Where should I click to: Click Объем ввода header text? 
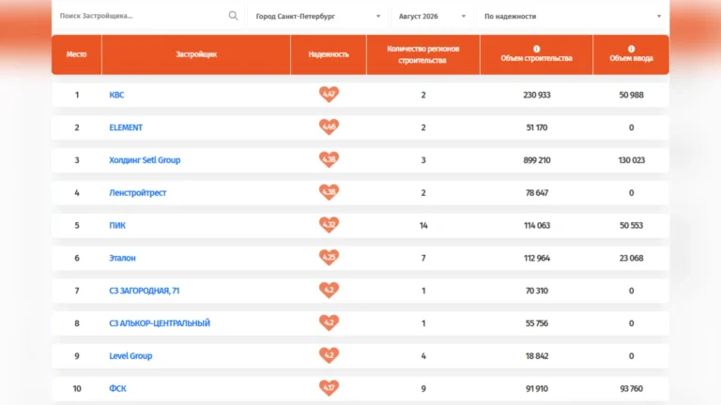pyautogui.click(x=631, y=58)
